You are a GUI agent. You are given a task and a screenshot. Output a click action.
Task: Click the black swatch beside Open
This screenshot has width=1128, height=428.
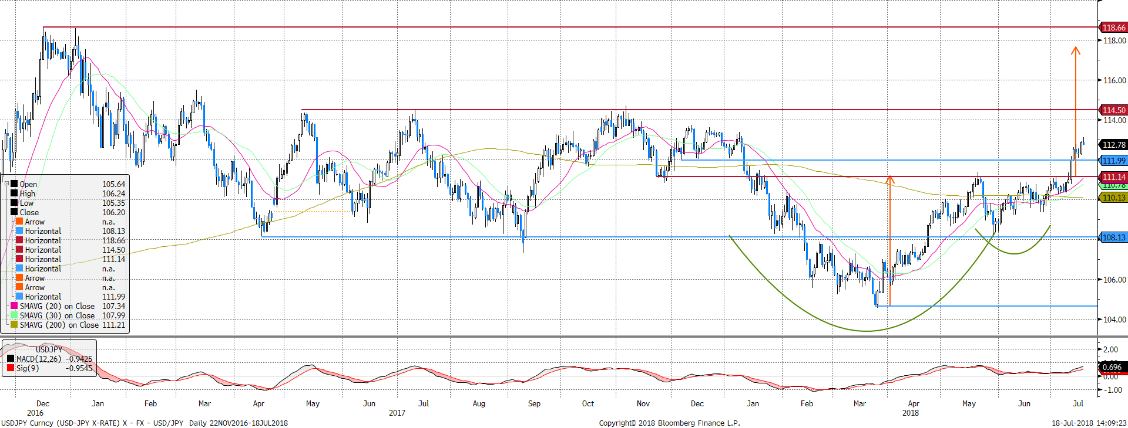[14, 184]
